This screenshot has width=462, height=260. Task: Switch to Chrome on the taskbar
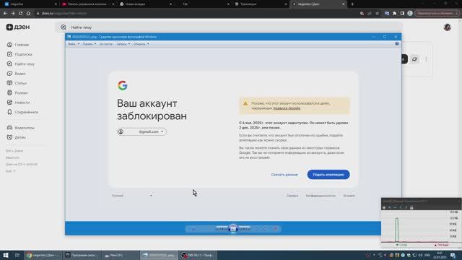coord(43,255)
